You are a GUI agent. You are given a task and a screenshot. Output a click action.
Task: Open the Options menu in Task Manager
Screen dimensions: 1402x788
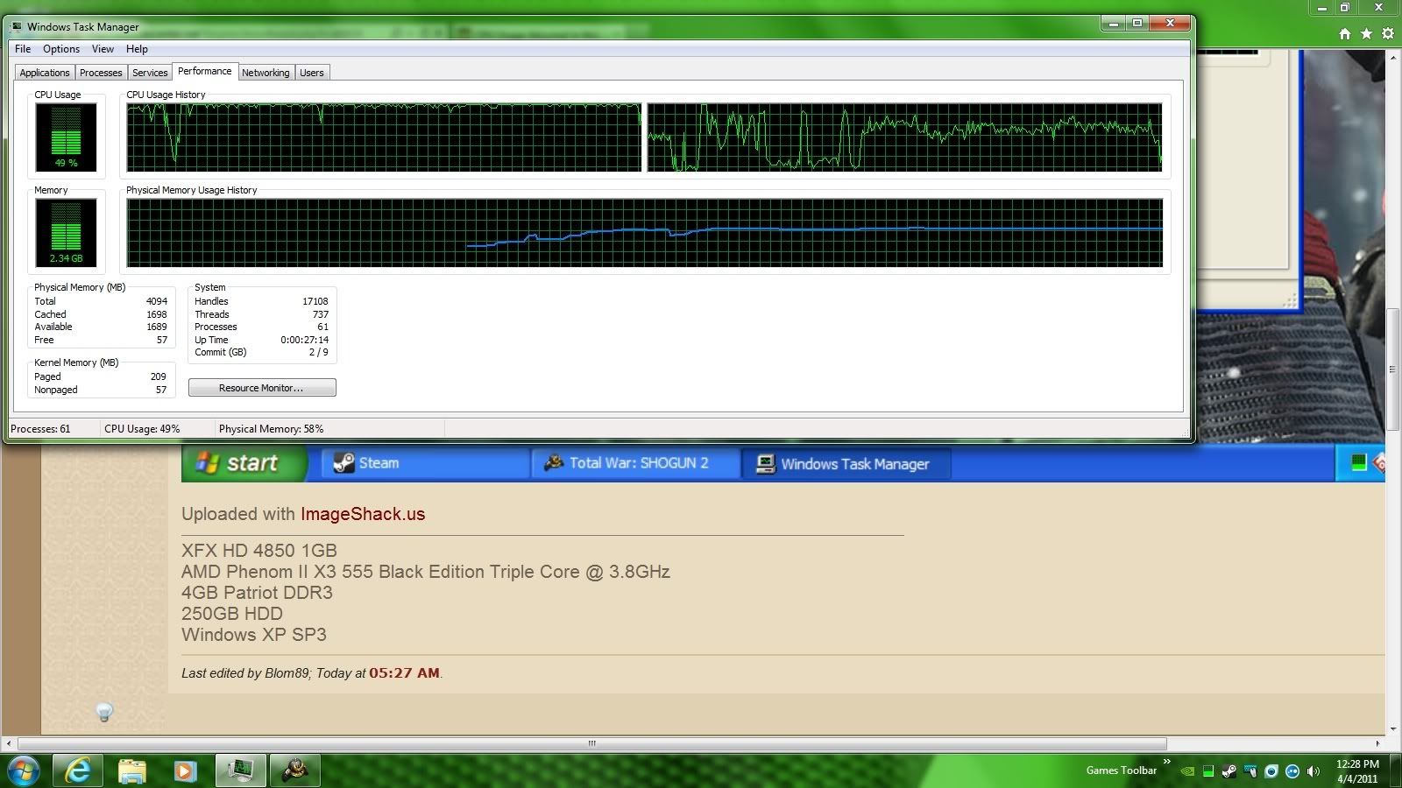click(61, 49)
